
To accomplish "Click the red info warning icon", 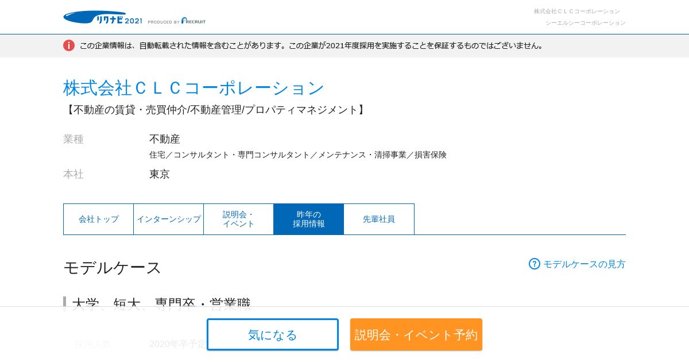I will (x=69, y=45).
